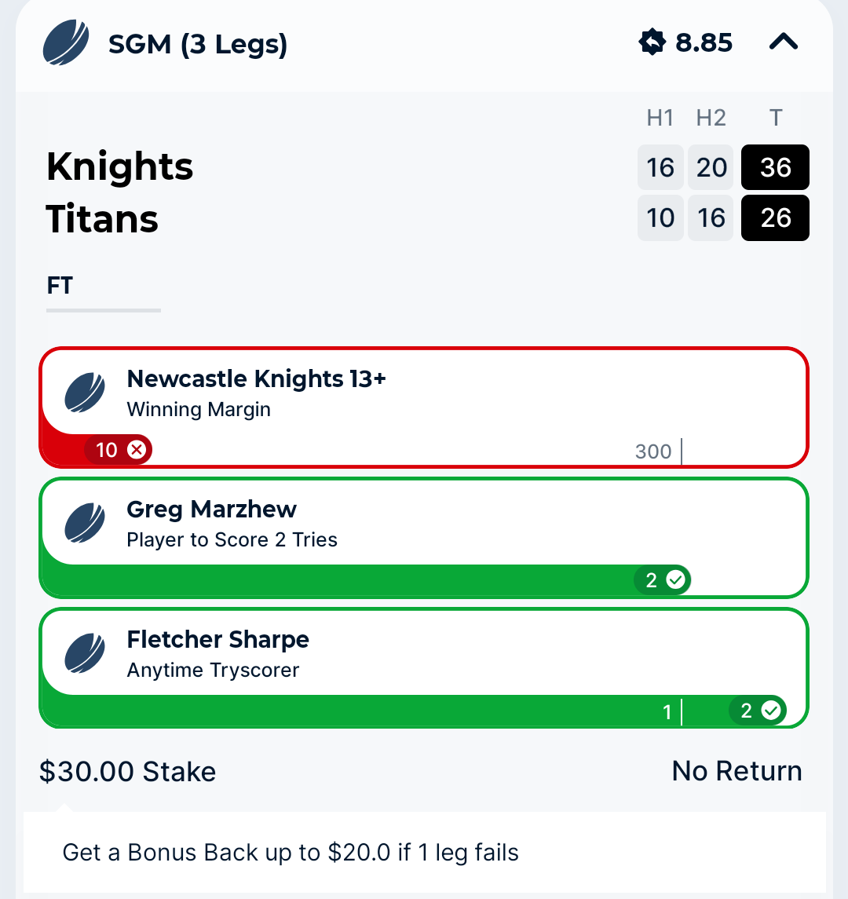
Task: Click green check mark on Marzhew leg
Action: pos(676,580)
